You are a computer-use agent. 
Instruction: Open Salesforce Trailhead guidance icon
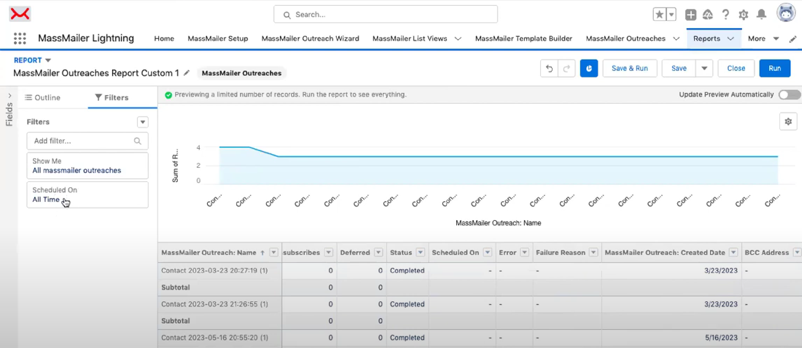tap(708, 15)
